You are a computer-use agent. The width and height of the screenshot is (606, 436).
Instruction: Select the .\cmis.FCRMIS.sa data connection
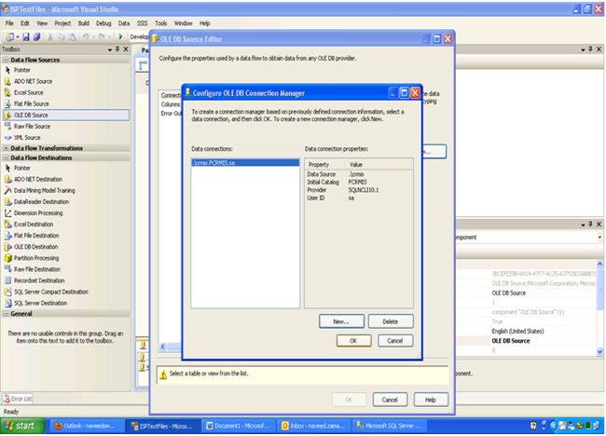coord(245,163)
